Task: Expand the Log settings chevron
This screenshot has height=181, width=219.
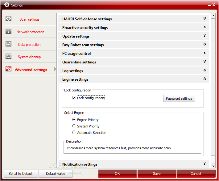Action: pos(205,70)
